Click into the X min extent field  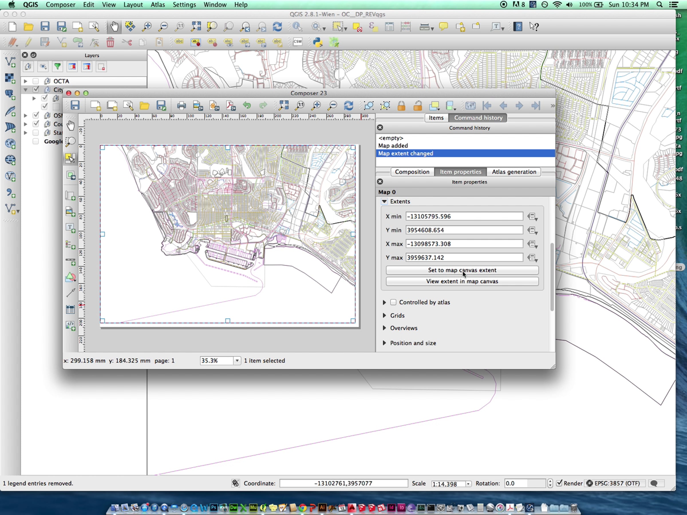point(464,216)
